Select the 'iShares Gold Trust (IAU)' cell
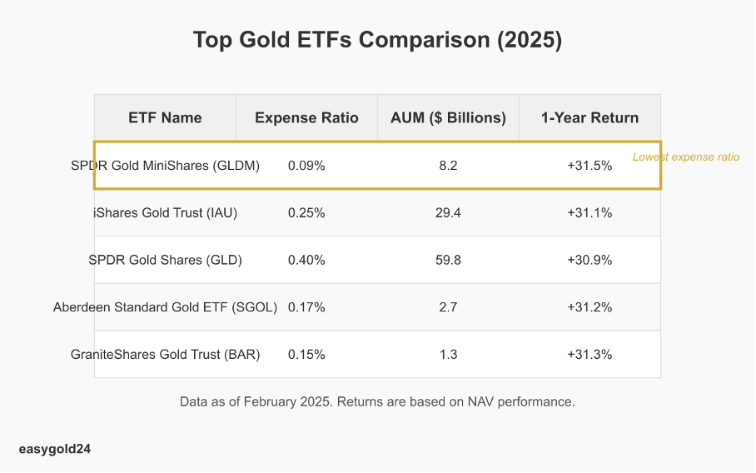Screen dimensions: 756x473 pos(166,213)
